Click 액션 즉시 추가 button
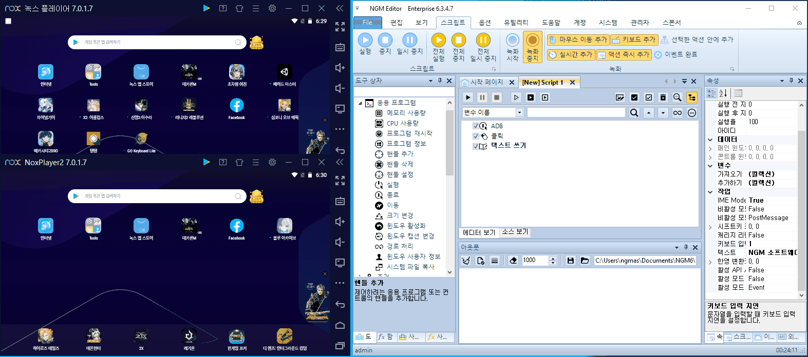808x357 pixels. click(x=624, y=54)
